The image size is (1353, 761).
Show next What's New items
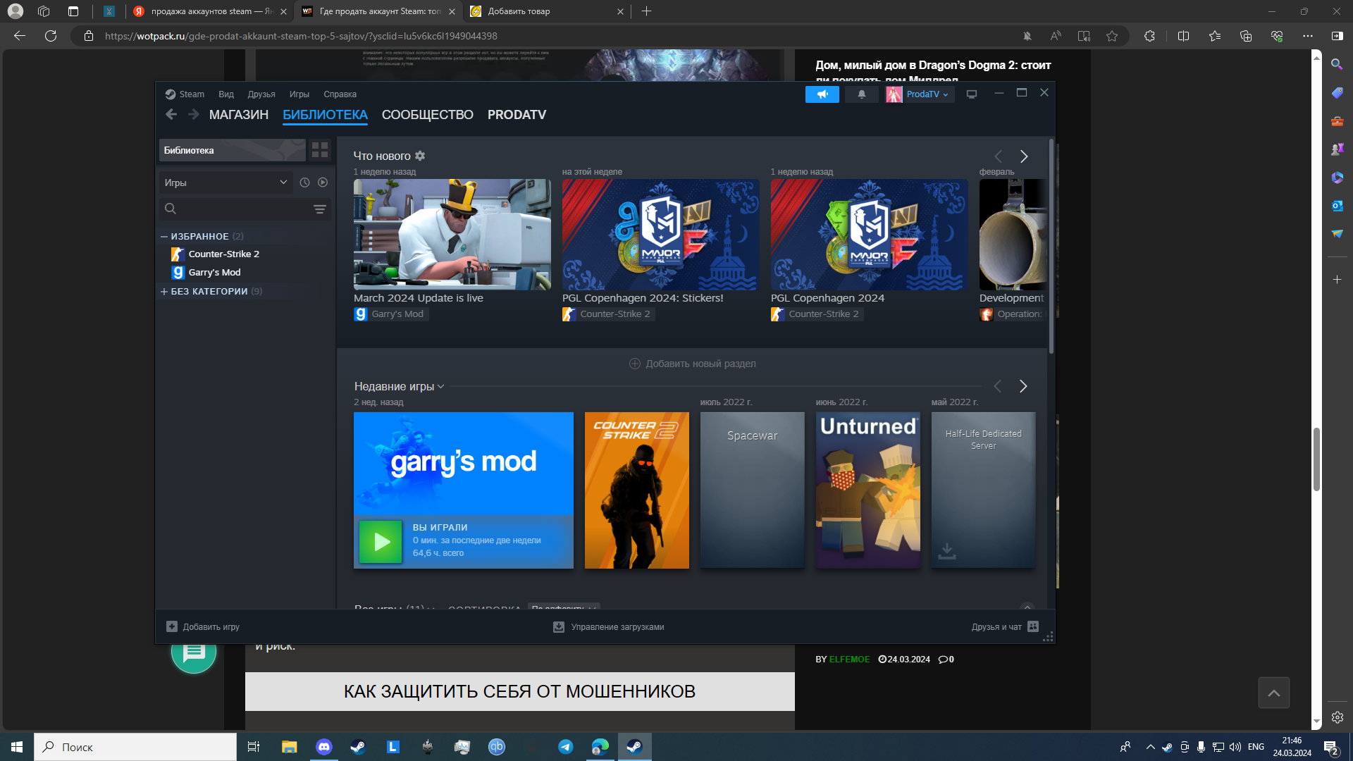pyautogui.click(x=1024, y=156)
